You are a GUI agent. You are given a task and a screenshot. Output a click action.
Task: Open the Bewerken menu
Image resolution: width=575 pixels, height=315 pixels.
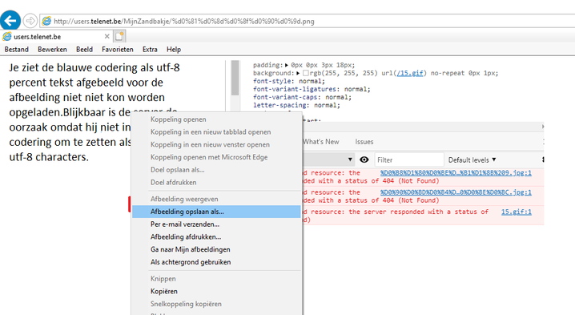pyautogui.click(x=52, y=49)
